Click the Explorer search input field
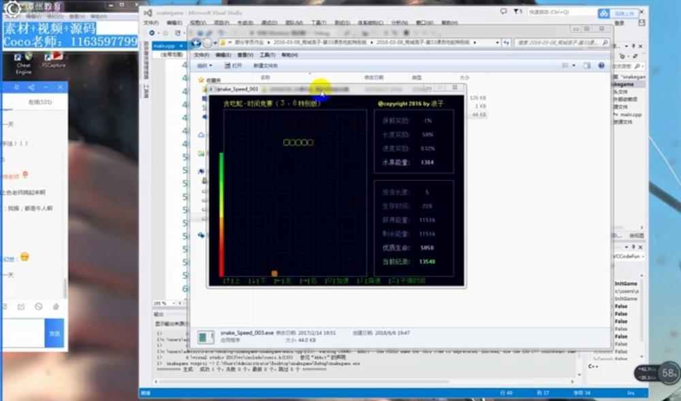 pos(562,42)
